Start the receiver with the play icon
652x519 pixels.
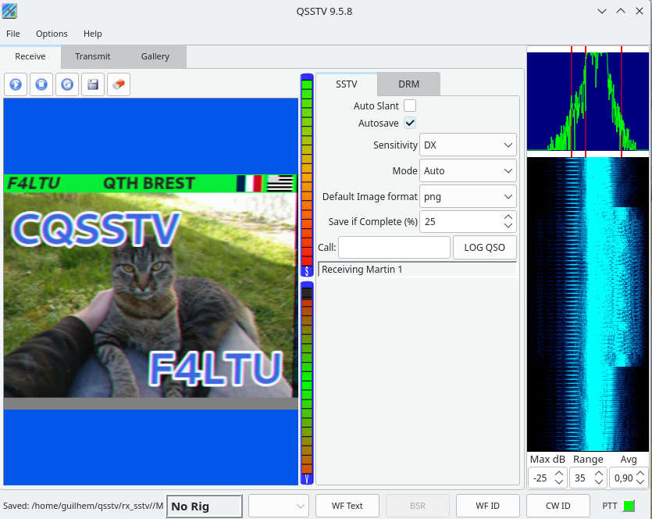click(x=16, y=84)
